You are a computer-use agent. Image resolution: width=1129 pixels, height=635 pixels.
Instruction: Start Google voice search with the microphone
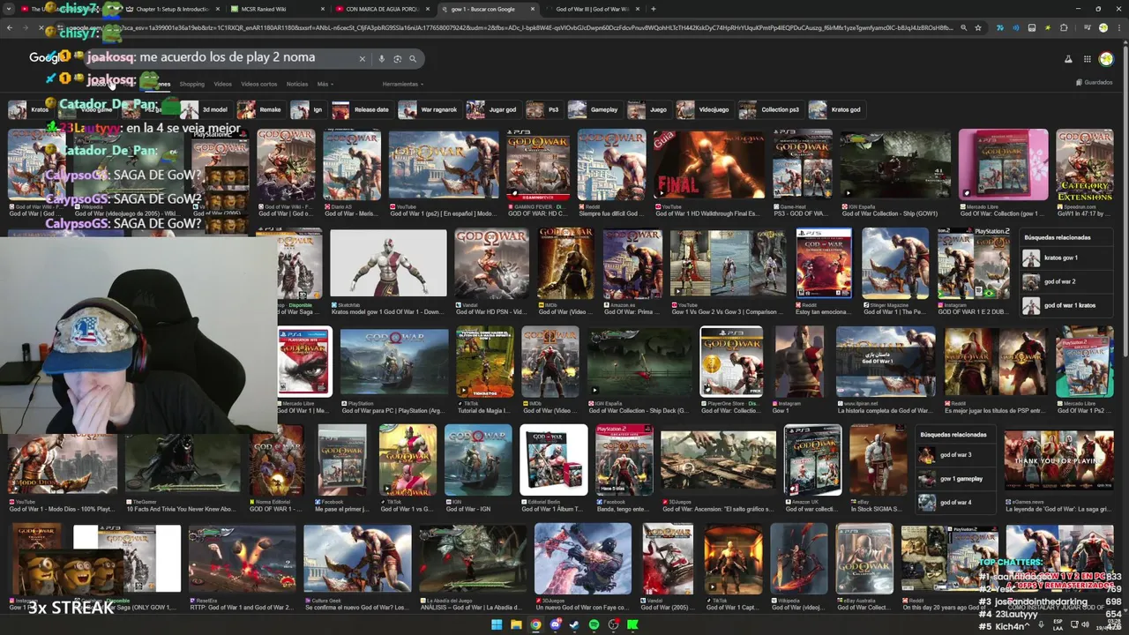(x=381, y=59)
